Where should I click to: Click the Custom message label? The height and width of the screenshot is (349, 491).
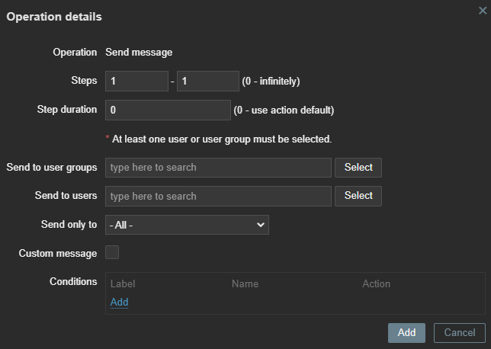click(x=58, y=253)
